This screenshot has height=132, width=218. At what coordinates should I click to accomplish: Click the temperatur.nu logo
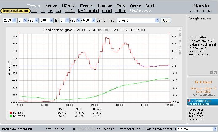click(15, 11)
